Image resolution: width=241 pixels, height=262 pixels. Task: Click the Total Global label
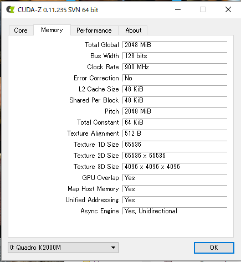(x=102, y=45)
